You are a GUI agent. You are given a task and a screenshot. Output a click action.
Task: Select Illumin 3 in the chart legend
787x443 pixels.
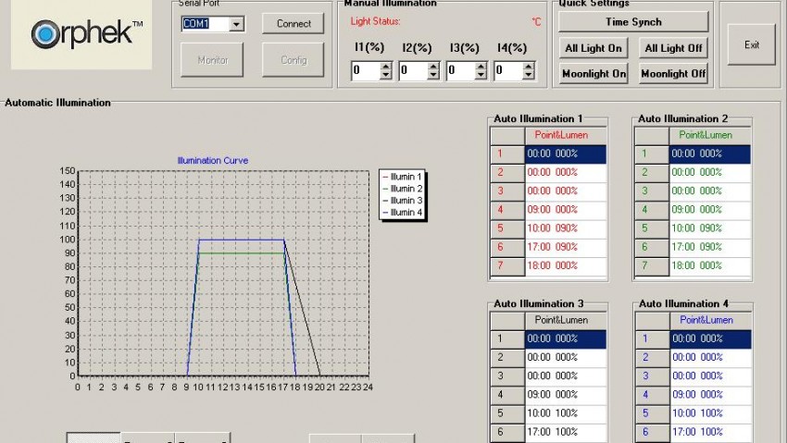tap(403, 201)
